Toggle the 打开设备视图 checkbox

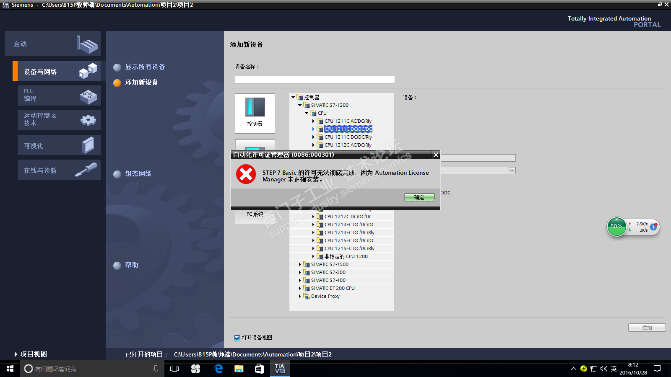pyautogui.click(x=237, y=338)
